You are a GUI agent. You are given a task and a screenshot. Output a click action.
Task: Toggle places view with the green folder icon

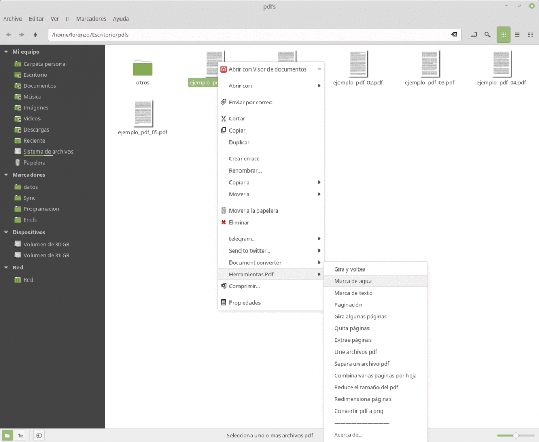click(x=7, y=435)
